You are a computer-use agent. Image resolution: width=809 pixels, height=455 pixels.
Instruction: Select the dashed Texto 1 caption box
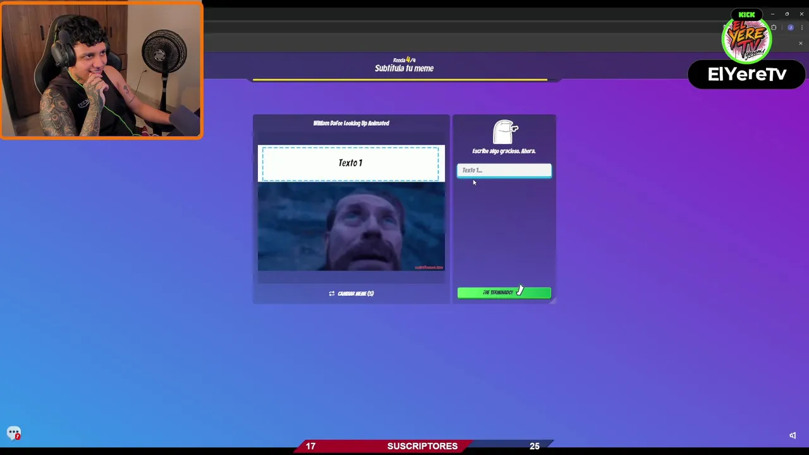(x=350, y=164)
